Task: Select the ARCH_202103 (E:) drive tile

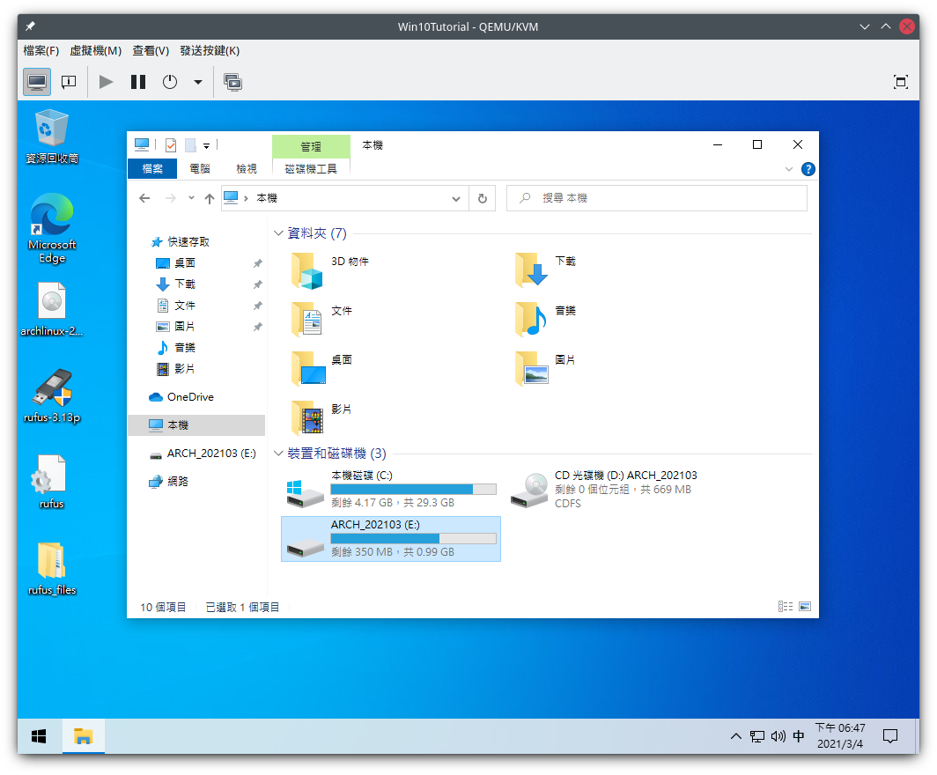Action: [391, 539]
